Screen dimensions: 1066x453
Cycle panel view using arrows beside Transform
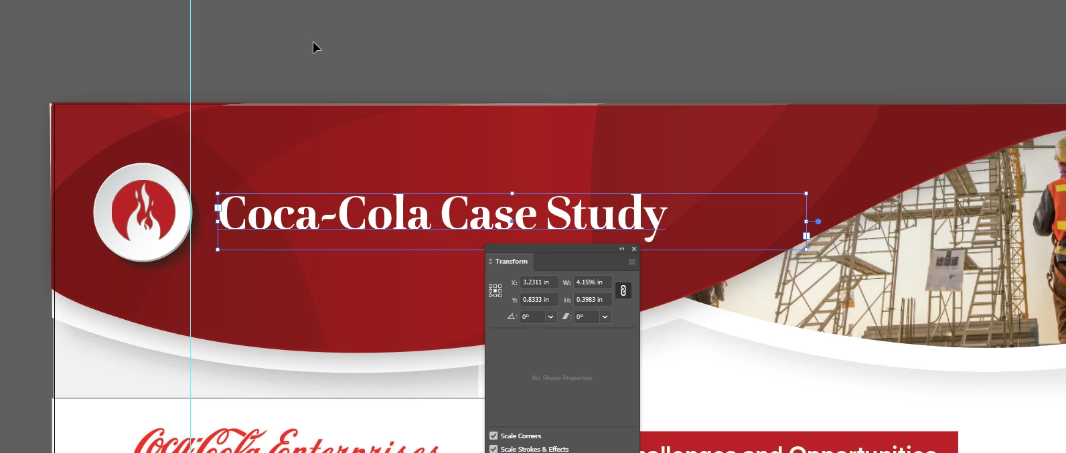[x=490, y=262]
